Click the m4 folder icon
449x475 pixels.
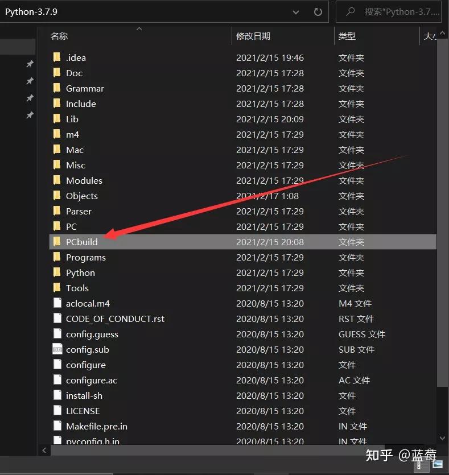point(57,134)
